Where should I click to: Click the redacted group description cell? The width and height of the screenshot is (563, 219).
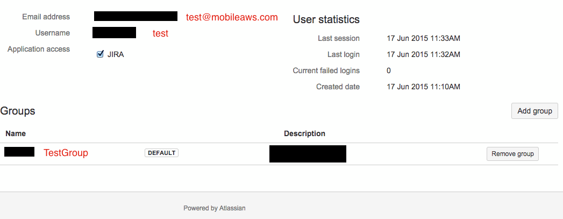point(308,154)
